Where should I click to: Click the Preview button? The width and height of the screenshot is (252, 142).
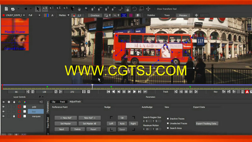coord(183,15)
